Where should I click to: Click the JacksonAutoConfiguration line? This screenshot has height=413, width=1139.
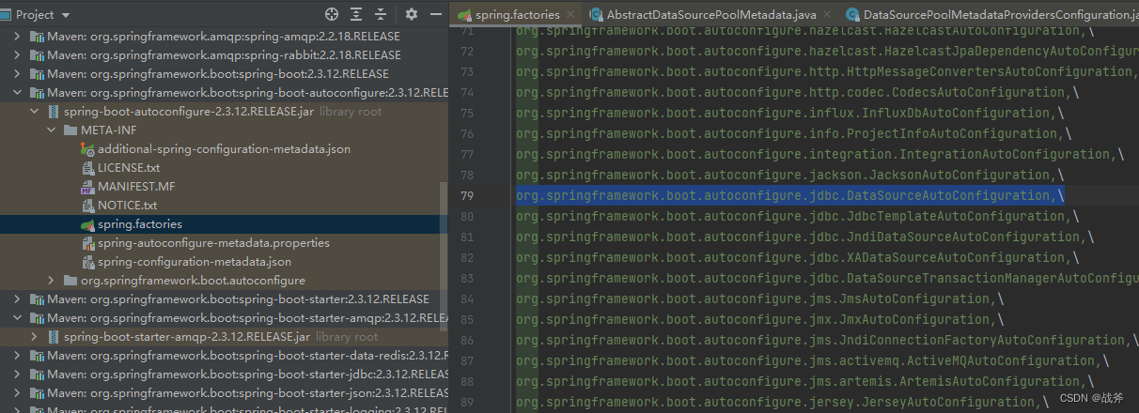[x=790, y=175]
